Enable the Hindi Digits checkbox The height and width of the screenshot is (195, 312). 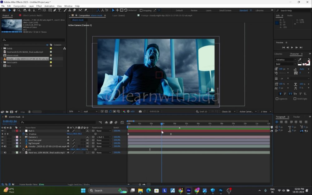click(x=295, y=99)
